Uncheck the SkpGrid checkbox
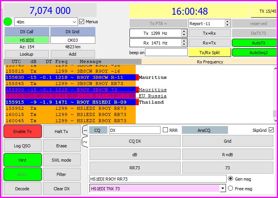The width and height of the screenshot is (278, 198). (x=271, y=130)
